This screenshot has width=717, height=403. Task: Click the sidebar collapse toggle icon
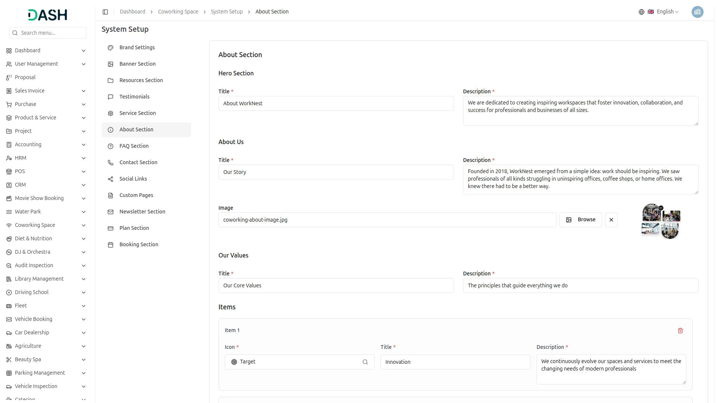105,12
